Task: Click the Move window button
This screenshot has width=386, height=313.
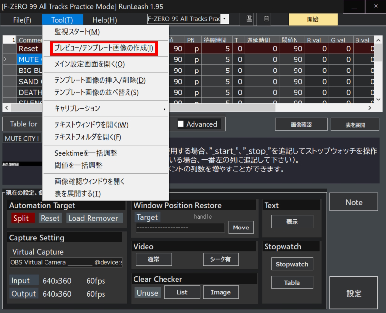Action: tap(241, 228)
